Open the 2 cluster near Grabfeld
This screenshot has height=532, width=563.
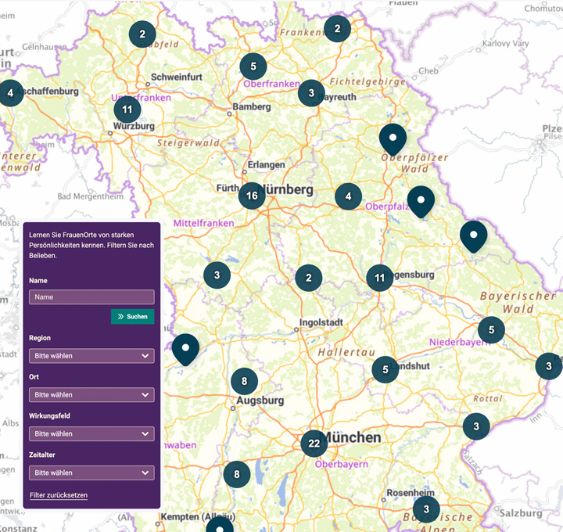point(142,34)
